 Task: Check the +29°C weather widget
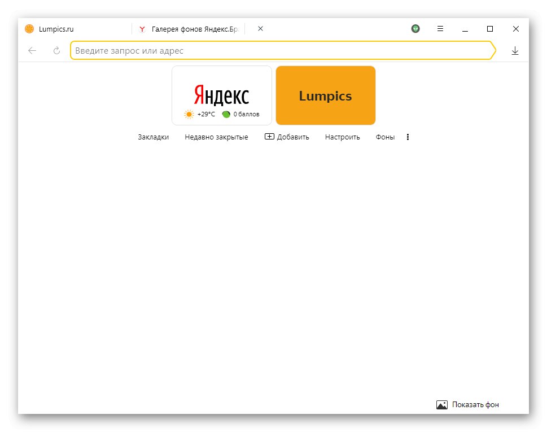pyautogui.click(x=199, y=114)
